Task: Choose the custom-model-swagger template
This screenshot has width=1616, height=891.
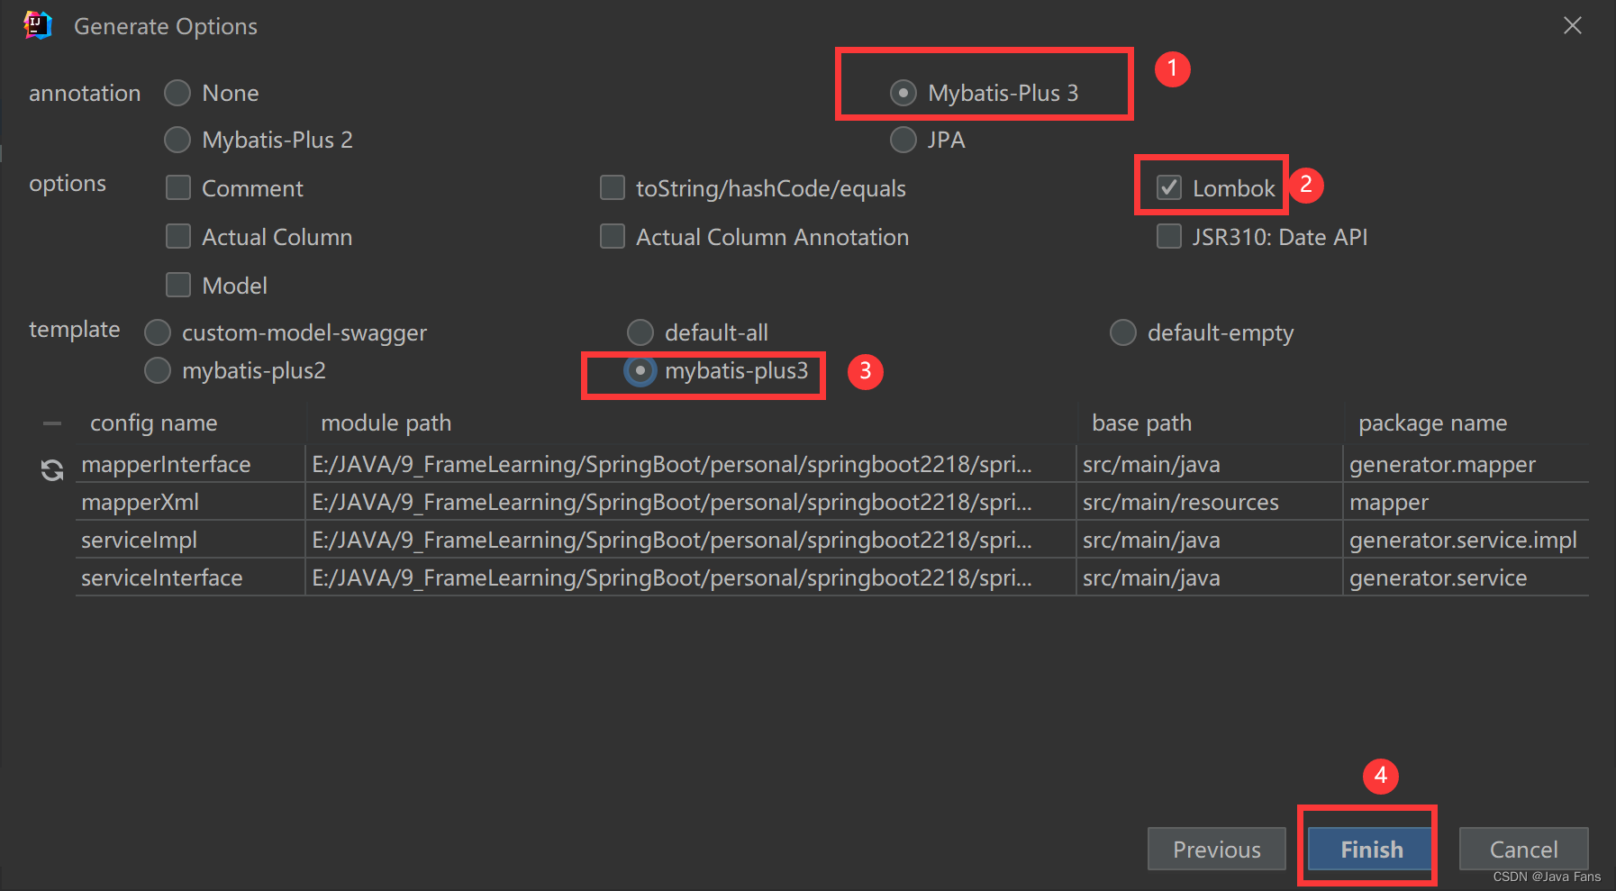Action: coord(158,332)
